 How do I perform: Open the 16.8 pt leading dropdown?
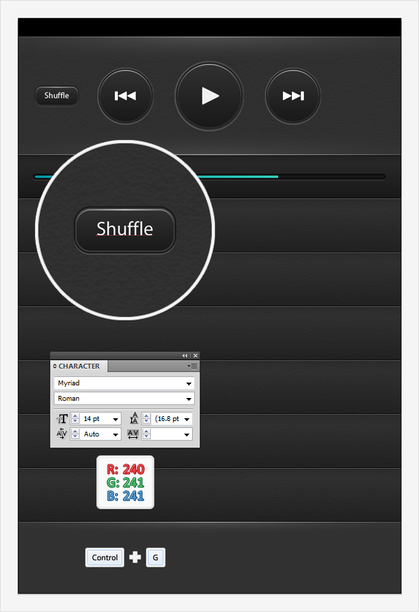pyautogui.click(x=187, y=419)
